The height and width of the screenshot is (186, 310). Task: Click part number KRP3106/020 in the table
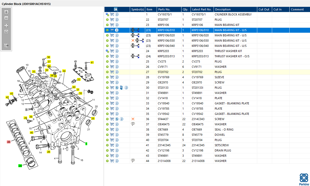(x=166, y=36)
